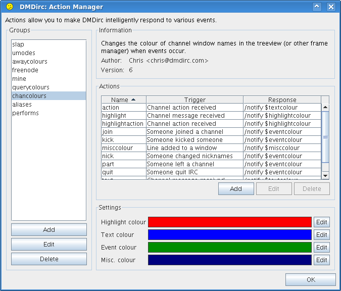Select the 'join' action row
Viewport: 341px width, 291px height.
point(211,131)
